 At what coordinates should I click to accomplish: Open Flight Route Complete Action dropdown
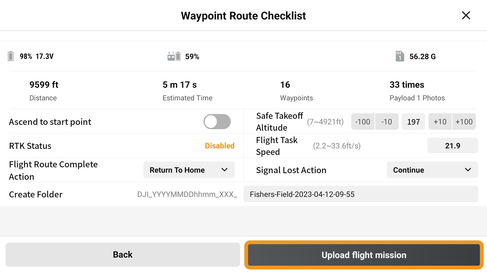coord(189,170)
